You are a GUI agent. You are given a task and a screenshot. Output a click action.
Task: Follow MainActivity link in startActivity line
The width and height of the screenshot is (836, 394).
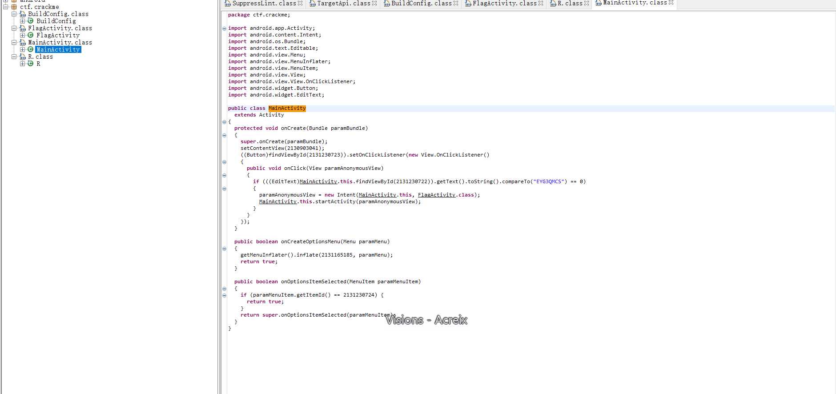click(278, 201)
